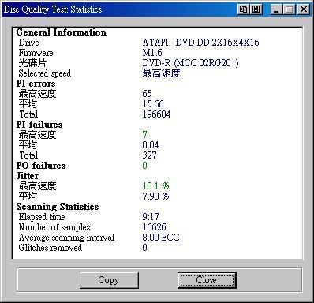
Task: Select scanning interval '8.00 ECC'
Action: [161, 238]
